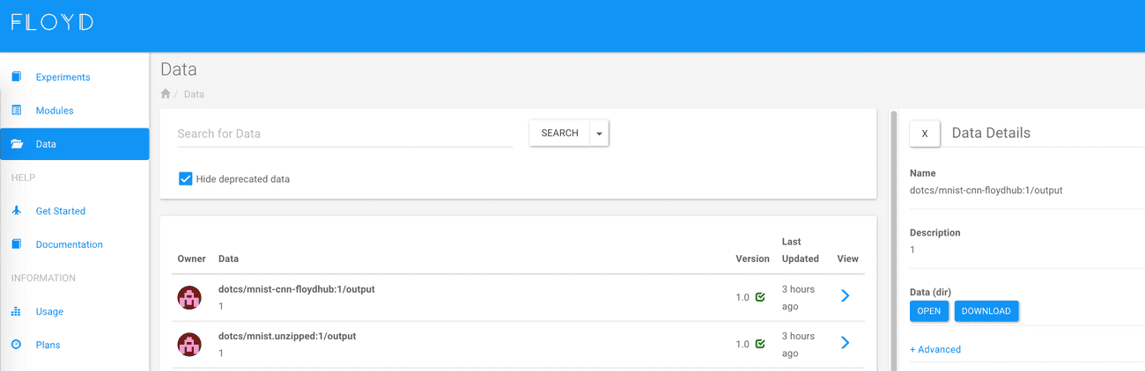This screenshot has width=1145, height=371.
Task: Click the Experiments book icon
Action: point(16,77)
